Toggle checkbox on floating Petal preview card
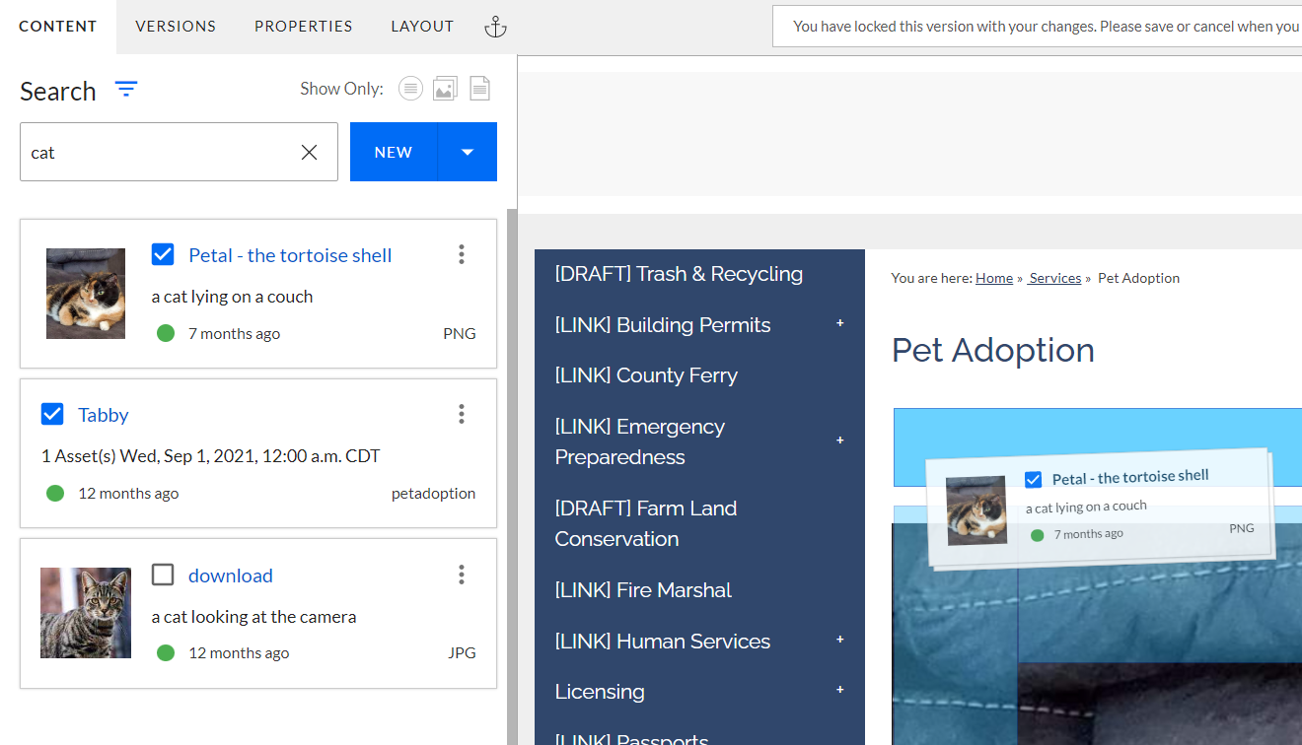Screen dimensions: 1302x745 pyautogui.click(x=1033, y=480)
